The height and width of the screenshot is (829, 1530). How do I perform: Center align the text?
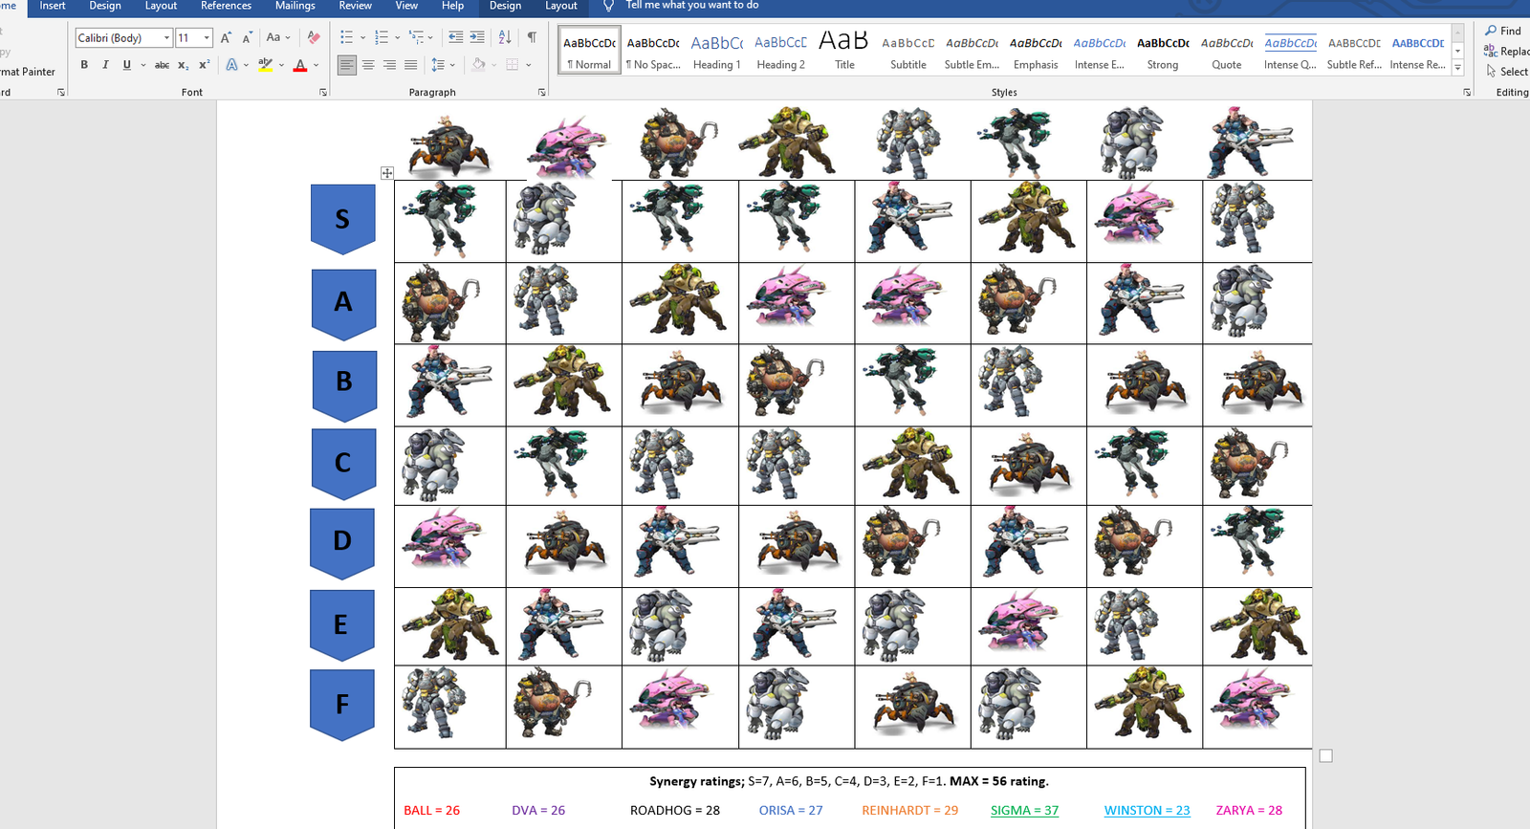point(368,65)
